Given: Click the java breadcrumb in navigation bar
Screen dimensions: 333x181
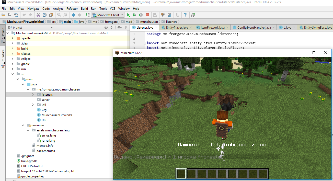Looking at the screenshot, I should 79,22.
